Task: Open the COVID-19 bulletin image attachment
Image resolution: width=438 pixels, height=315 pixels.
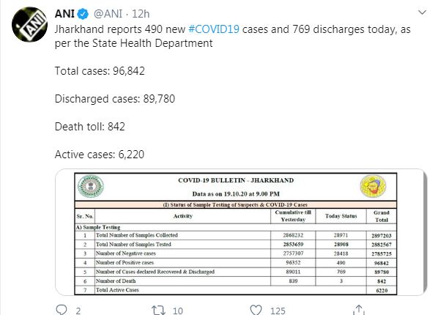Action: (x=241, y=232)
